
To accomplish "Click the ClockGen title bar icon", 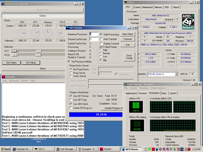I will 2,4.
